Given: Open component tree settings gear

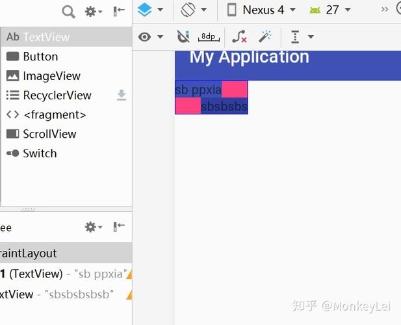Looking at the screenshot, I should [x=94, y=227].
